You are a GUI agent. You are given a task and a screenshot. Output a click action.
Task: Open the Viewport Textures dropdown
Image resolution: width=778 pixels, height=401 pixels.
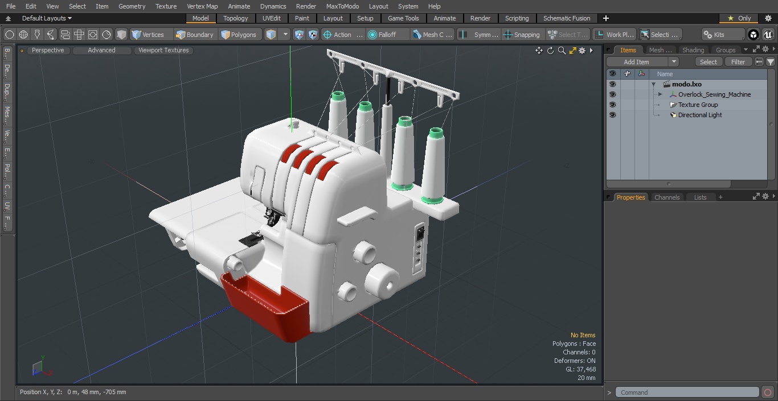(163, 51)
